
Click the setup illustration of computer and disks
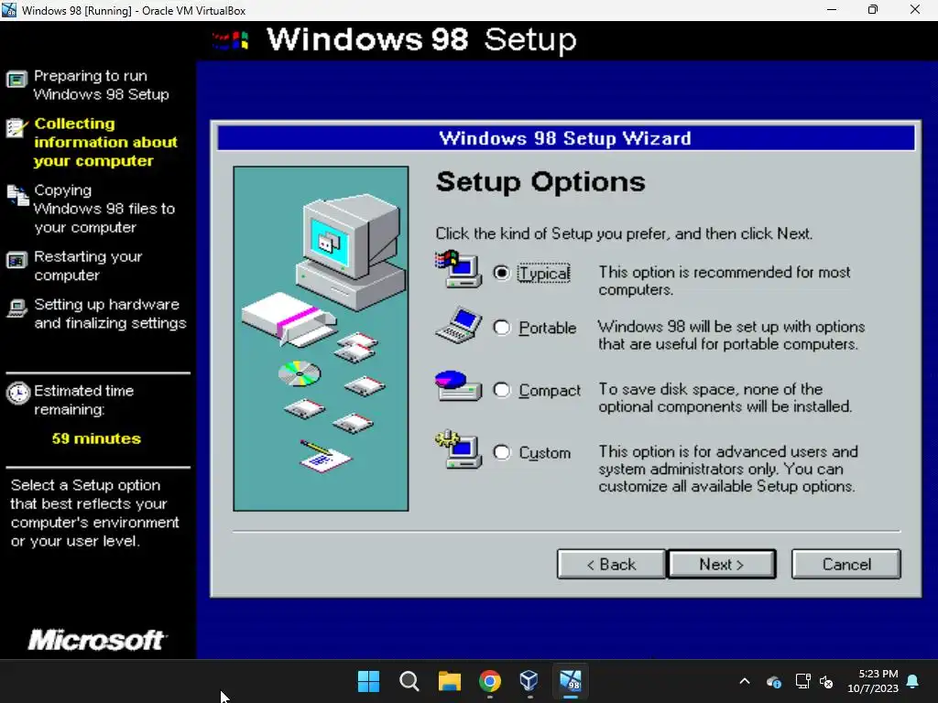point(321,339)
